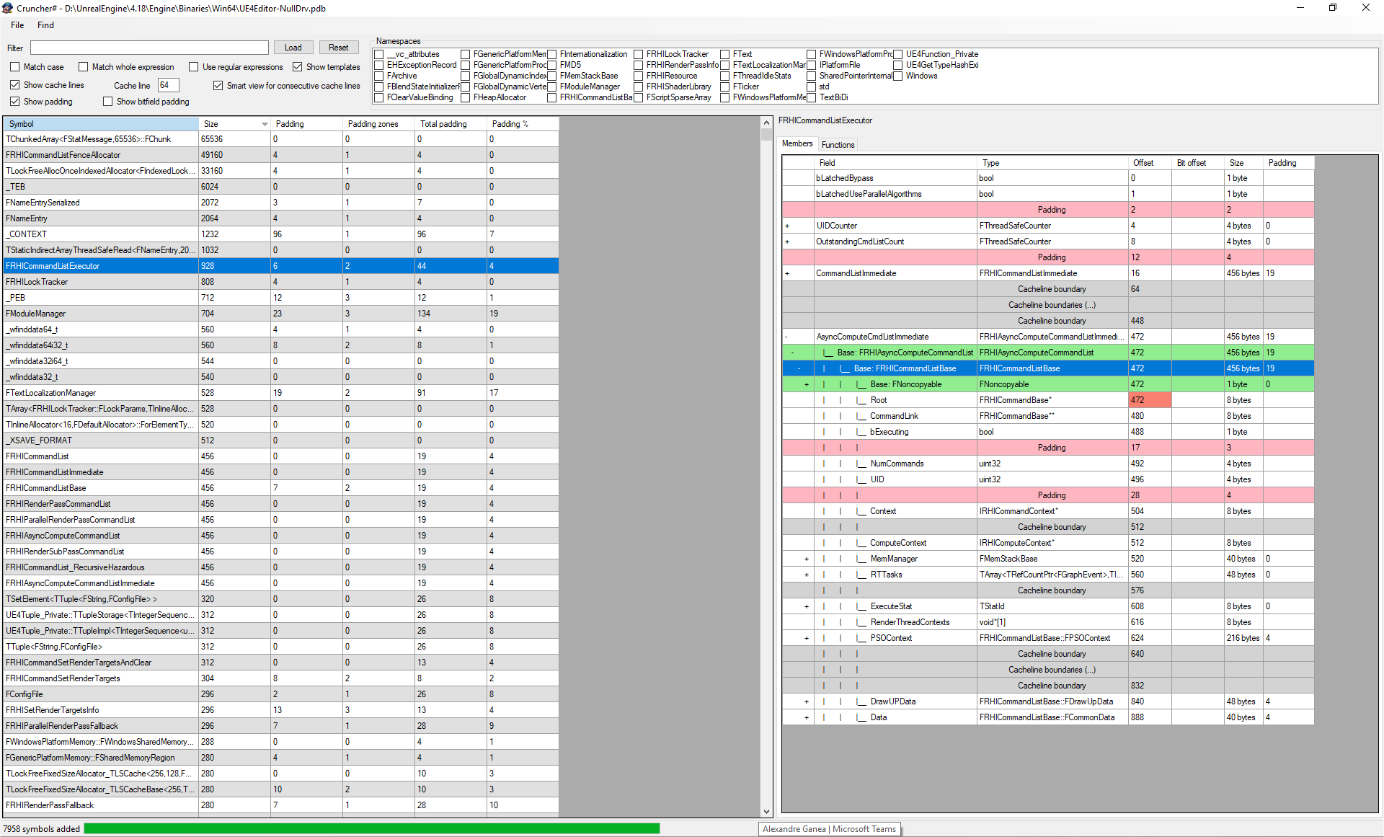Image resolution: width=1384 pixels, height=837 pixels.
Task: Expand the Base: FNoncopyable row
Action: coord(807,384)
